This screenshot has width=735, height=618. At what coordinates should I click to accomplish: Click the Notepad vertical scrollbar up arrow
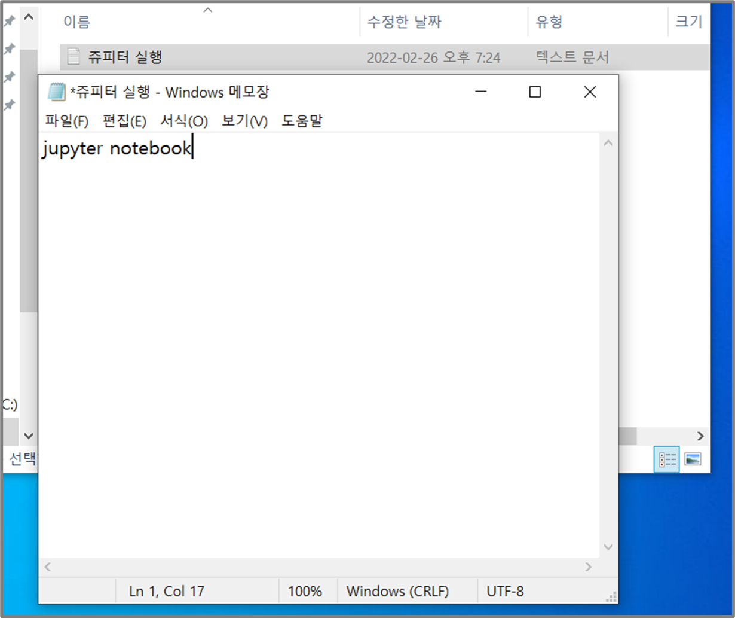click(608, 143)
